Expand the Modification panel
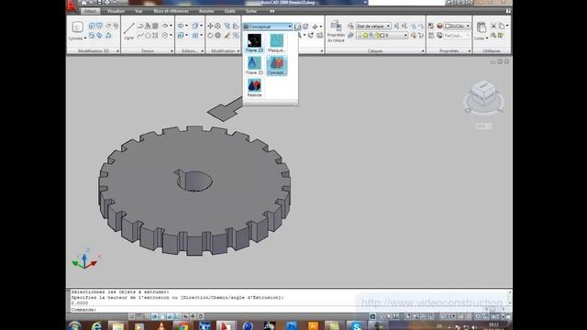The width and height of the screenshot is (587, 330). point(238,51)
